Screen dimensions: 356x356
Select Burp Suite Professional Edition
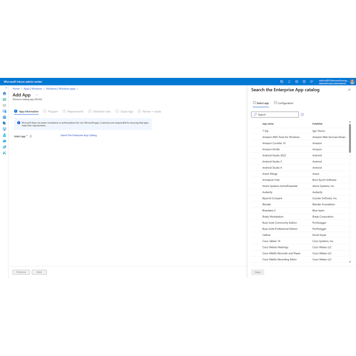[299, 229]
